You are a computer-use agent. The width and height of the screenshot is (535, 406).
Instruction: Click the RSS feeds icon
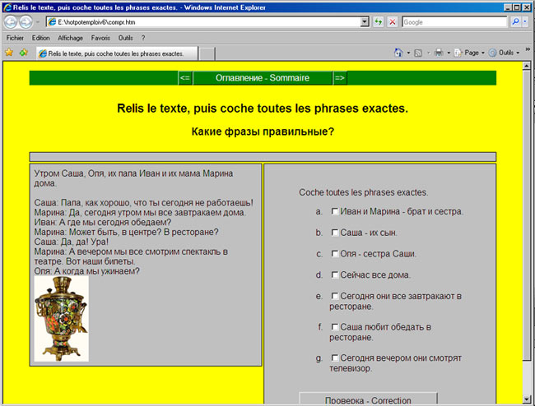coord(418,53)
